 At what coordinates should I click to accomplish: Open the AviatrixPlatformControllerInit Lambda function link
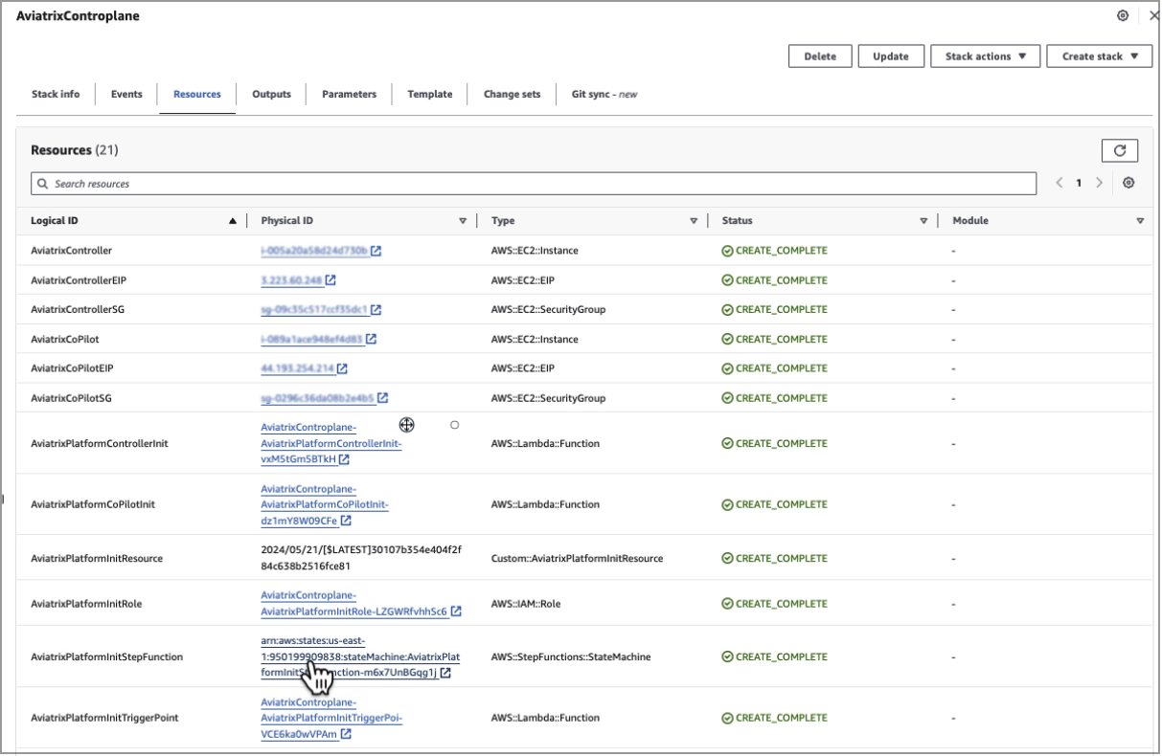tap(330, 443)
